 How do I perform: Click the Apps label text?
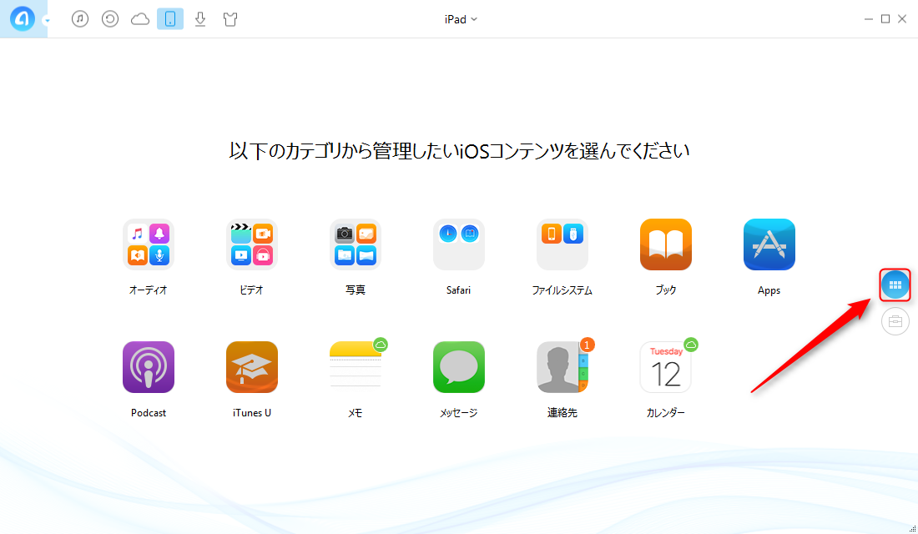[x=769, y=290]
